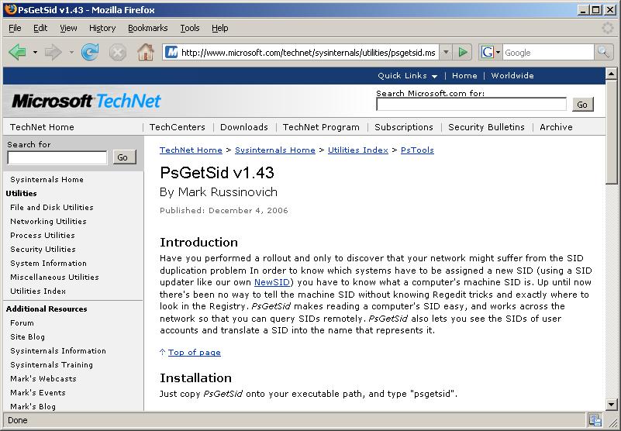The width and height of the screenshot is (621, 431).
Task: Open the Back history dropdown arrow
Action: [x=35, y=52]
